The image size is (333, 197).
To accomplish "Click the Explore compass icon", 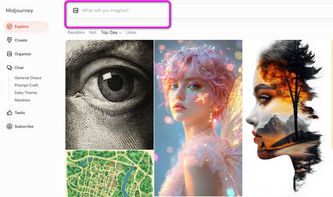I will [10, 27].
